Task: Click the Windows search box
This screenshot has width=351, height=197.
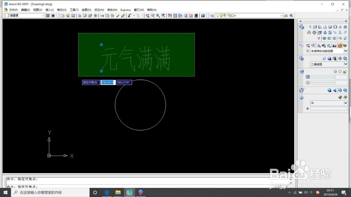Action: (50, 192)
